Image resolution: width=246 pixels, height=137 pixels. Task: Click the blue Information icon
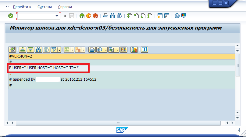pyautogui.click(x=144, y=50)
